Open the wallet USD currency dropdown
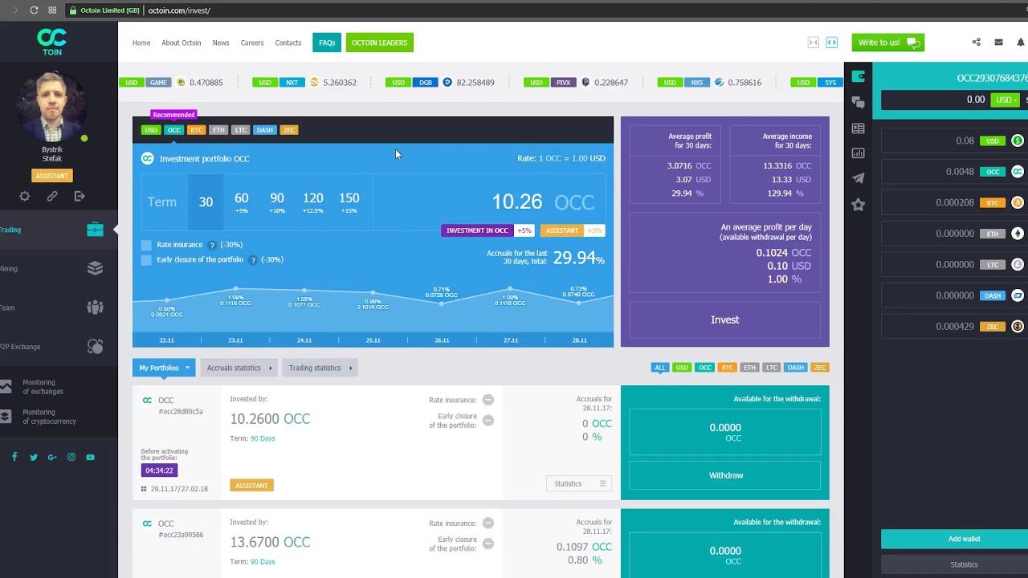Viewport: 1028px width, 578px height. click(x=1007, y=100)
